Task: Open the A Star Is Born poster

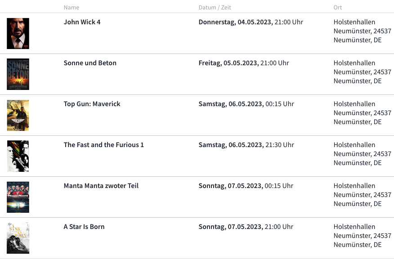Action: pyautogui.click(x=18, y=238)
